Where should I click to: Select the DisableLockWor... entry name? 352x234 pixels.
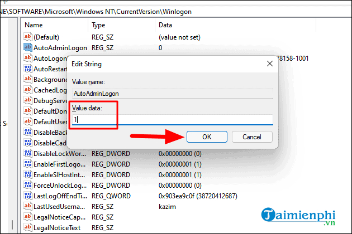click(60, 154)
